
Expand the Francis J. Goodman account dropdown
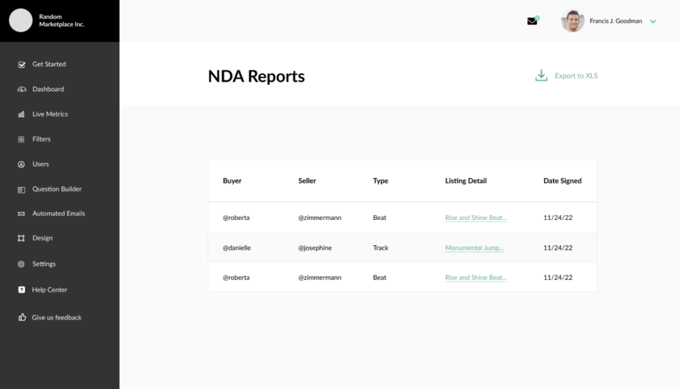point(653,21)
